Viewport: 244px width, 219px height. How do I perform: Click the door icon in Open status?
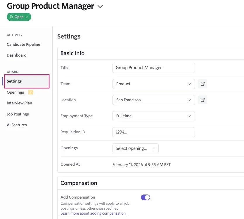point(11,17)
